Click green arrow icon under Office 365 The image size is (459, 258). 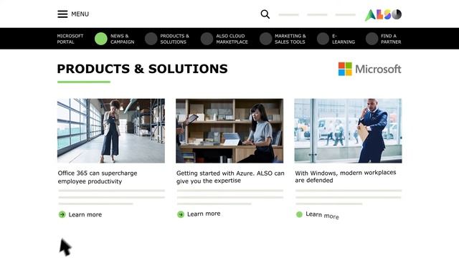(x=62, y=214)
